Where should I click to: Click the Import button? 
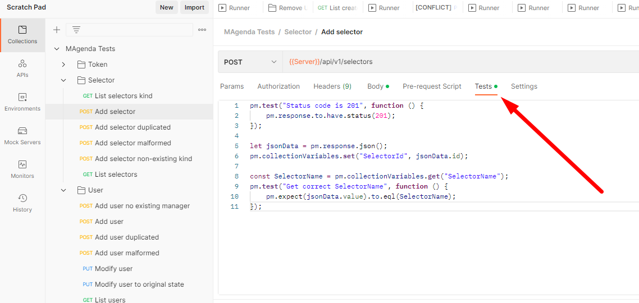(x=194, y=7)
